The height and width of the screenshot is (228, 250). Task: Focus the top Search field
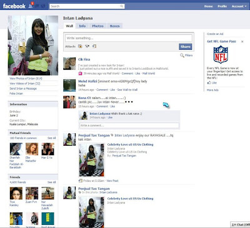coord(87,6)
